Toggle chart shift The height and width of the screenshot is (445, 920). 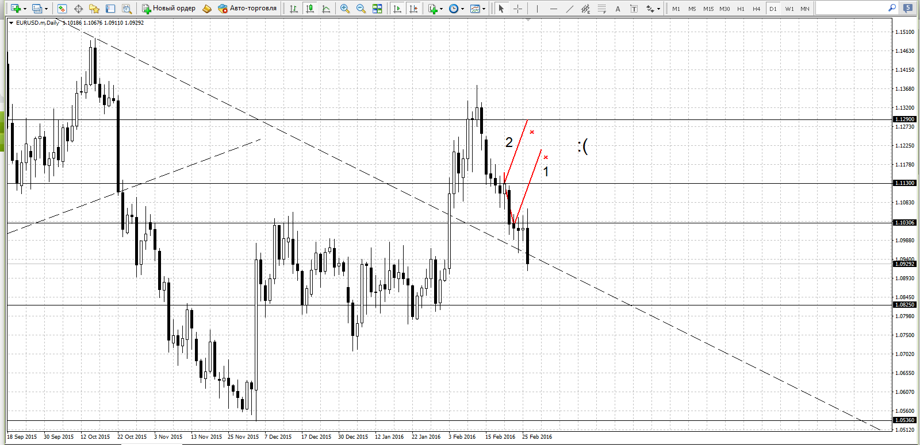(x=413, y=9)
